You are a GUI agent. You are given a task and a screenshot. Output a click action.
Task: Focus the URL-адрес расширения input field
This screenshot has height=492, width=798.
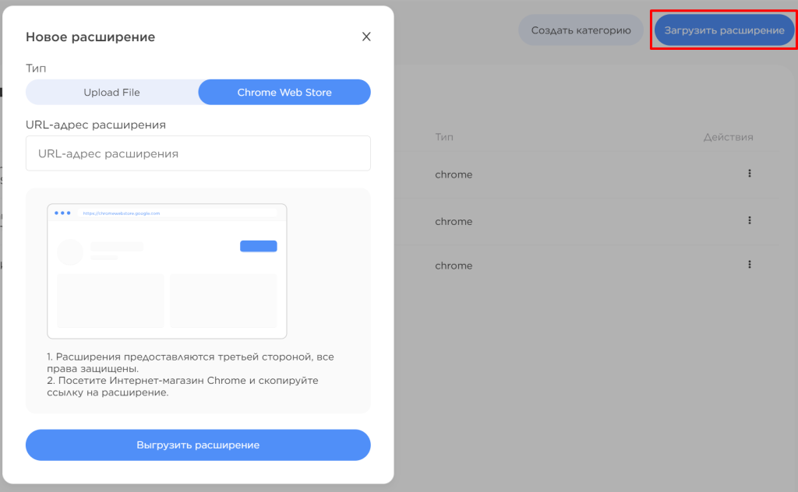point(198,153)
